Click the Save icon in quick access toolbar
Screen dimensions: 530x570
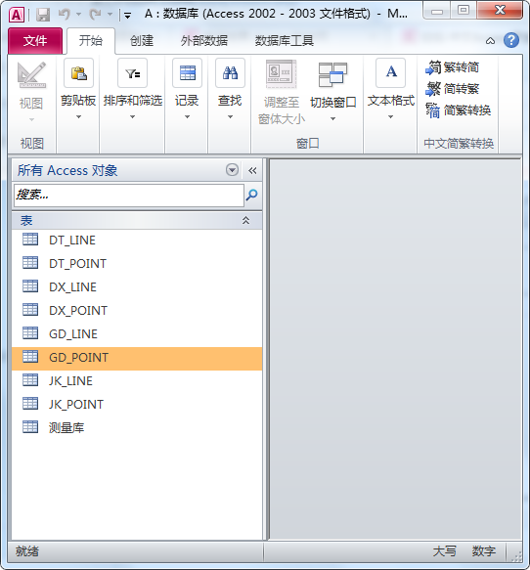click(43, 15)
